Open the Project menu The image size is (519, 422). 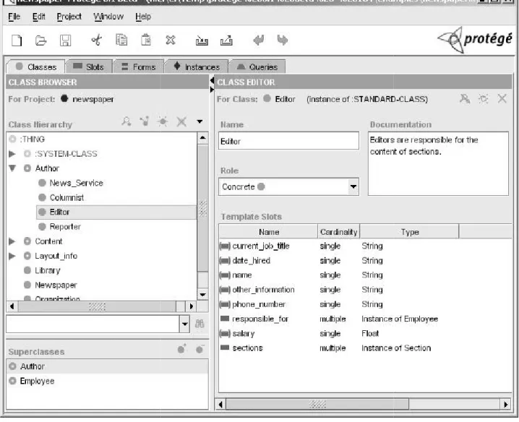click(x=69, y=17)
